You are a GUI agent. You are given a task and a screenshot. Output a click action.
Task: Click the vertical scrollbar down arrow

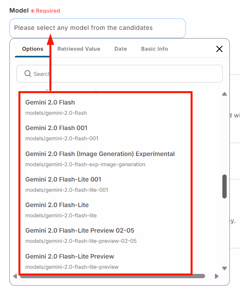pyautogui.click(x=224, y=268)
